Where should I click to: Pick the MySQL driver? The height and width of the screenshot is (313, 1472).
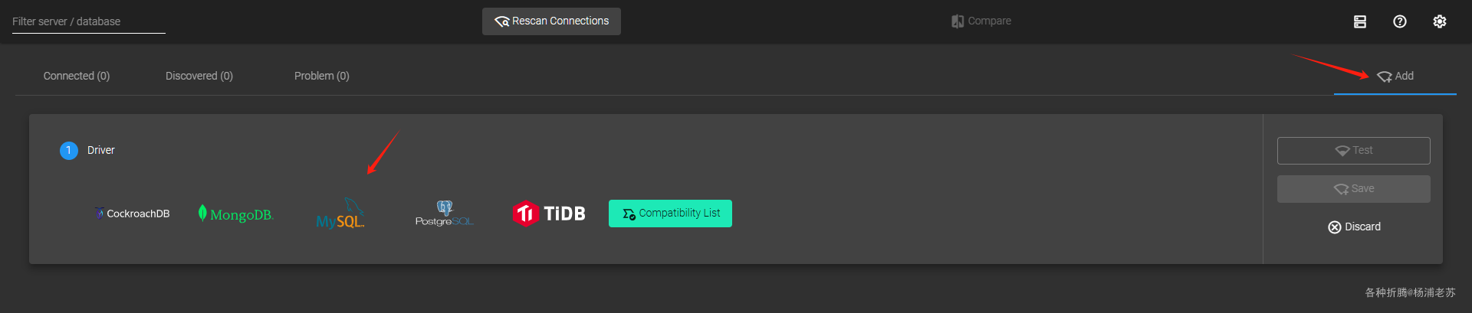[340, 214]
